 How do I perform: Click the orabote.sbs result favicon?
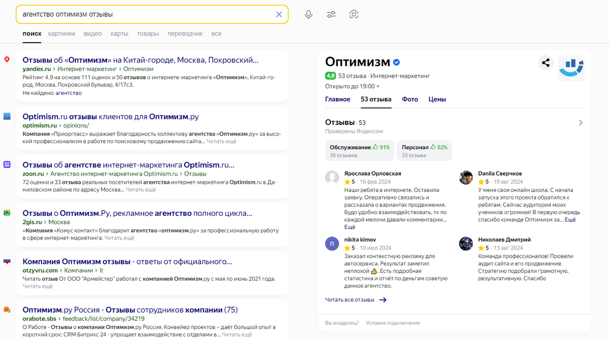(7, 310)
